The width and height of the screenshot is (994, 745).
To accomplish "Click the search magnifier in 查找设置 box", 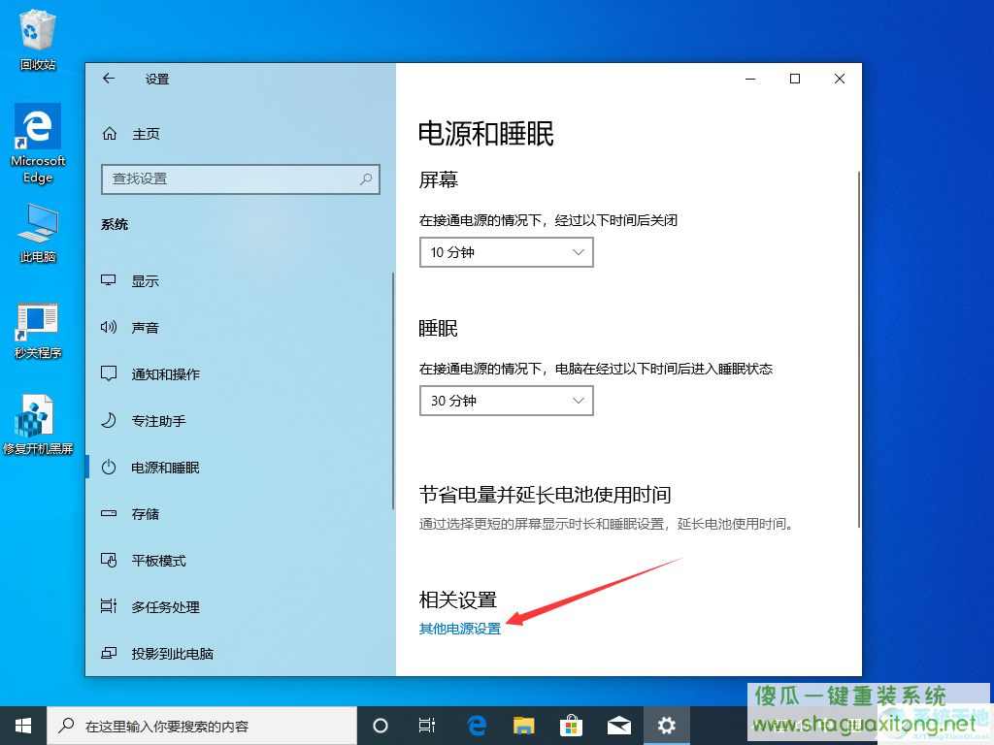I will [366, 178].
